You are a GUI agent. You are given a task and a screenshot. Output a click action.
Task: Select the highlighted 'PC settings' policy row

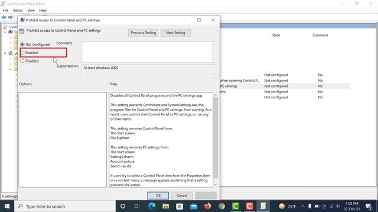(x=285, y=86)
